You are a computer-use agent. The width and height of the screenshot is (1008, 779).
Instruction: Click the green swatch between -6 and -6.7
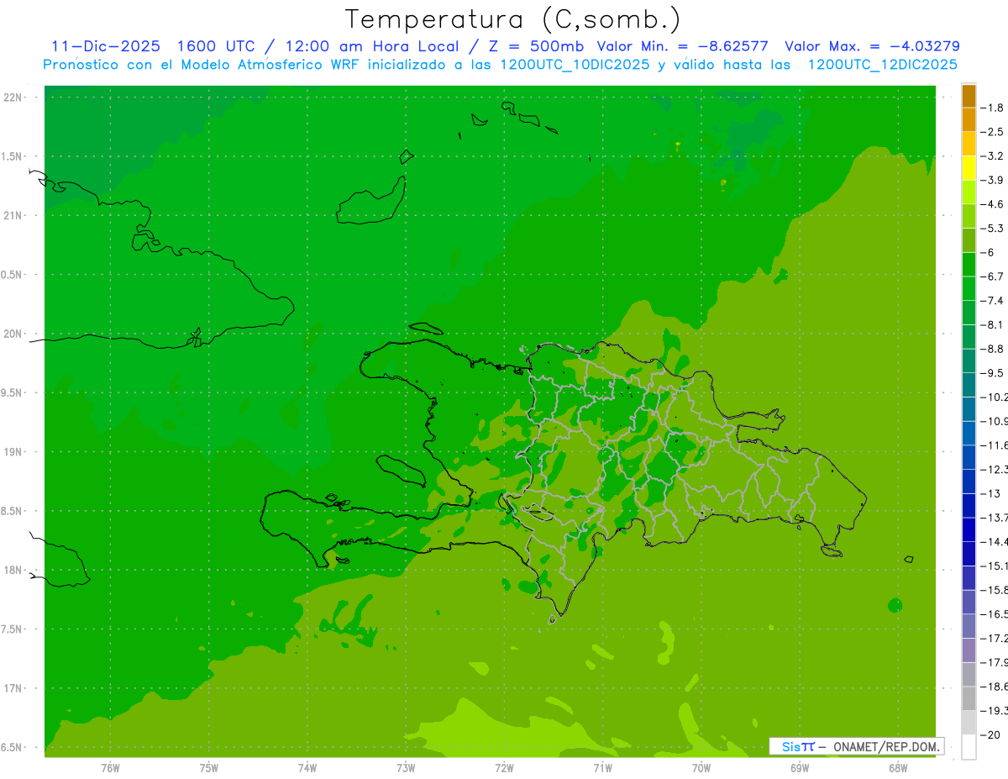969,265
